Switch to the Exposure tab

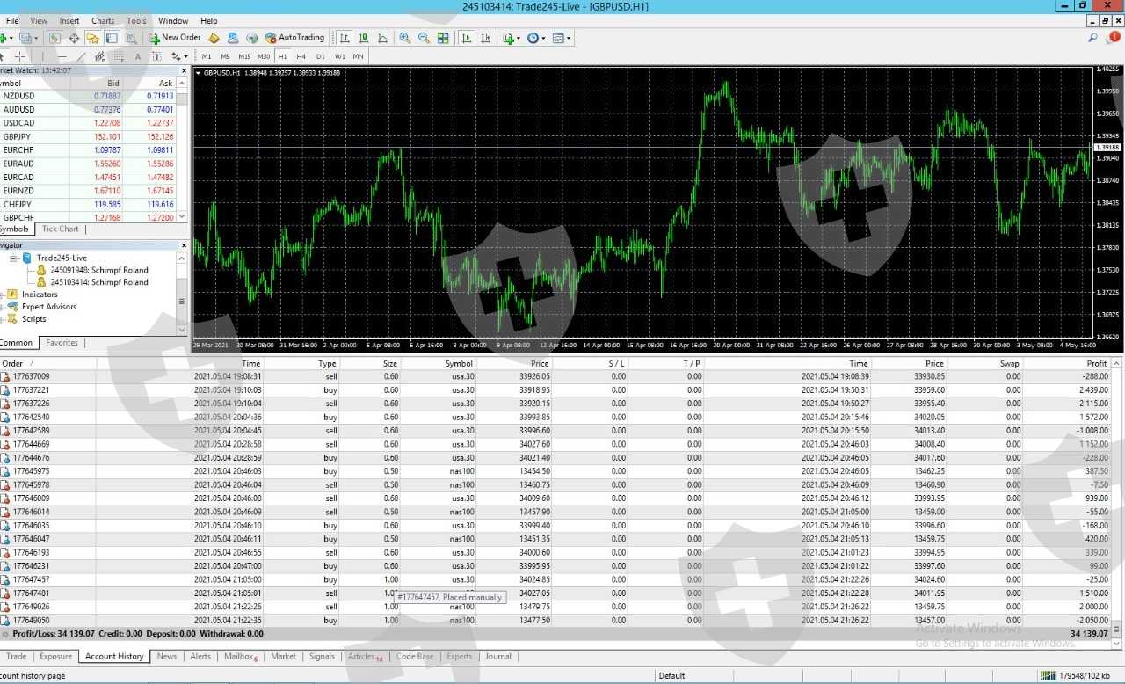click(55, 657)
